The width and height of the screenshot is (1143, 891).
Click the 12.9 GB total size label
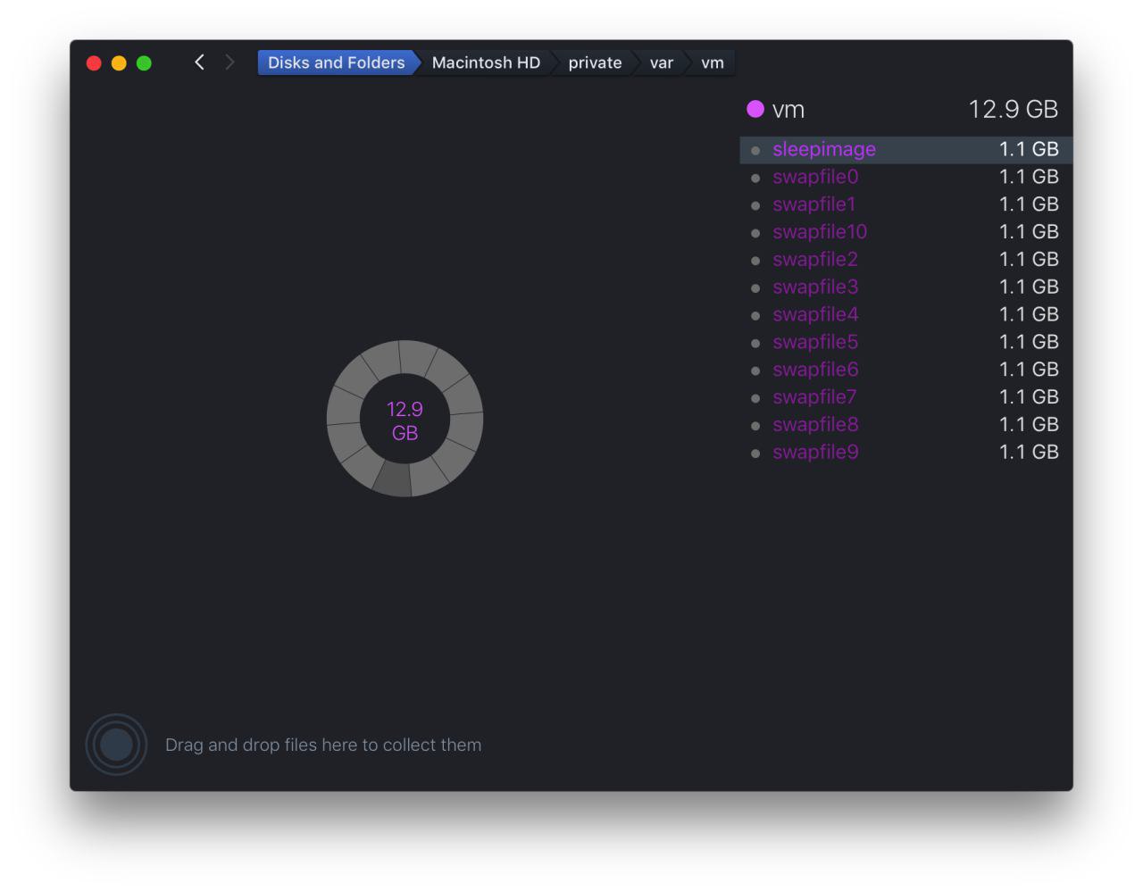pos(1013,109)
